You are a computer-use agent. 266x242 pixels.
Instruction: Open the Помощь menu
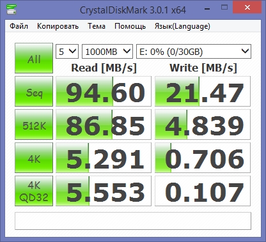tap(130, 26)
